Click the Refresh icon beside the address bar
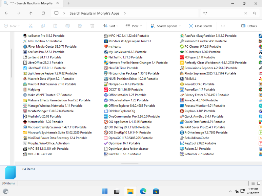 (43, 13)
